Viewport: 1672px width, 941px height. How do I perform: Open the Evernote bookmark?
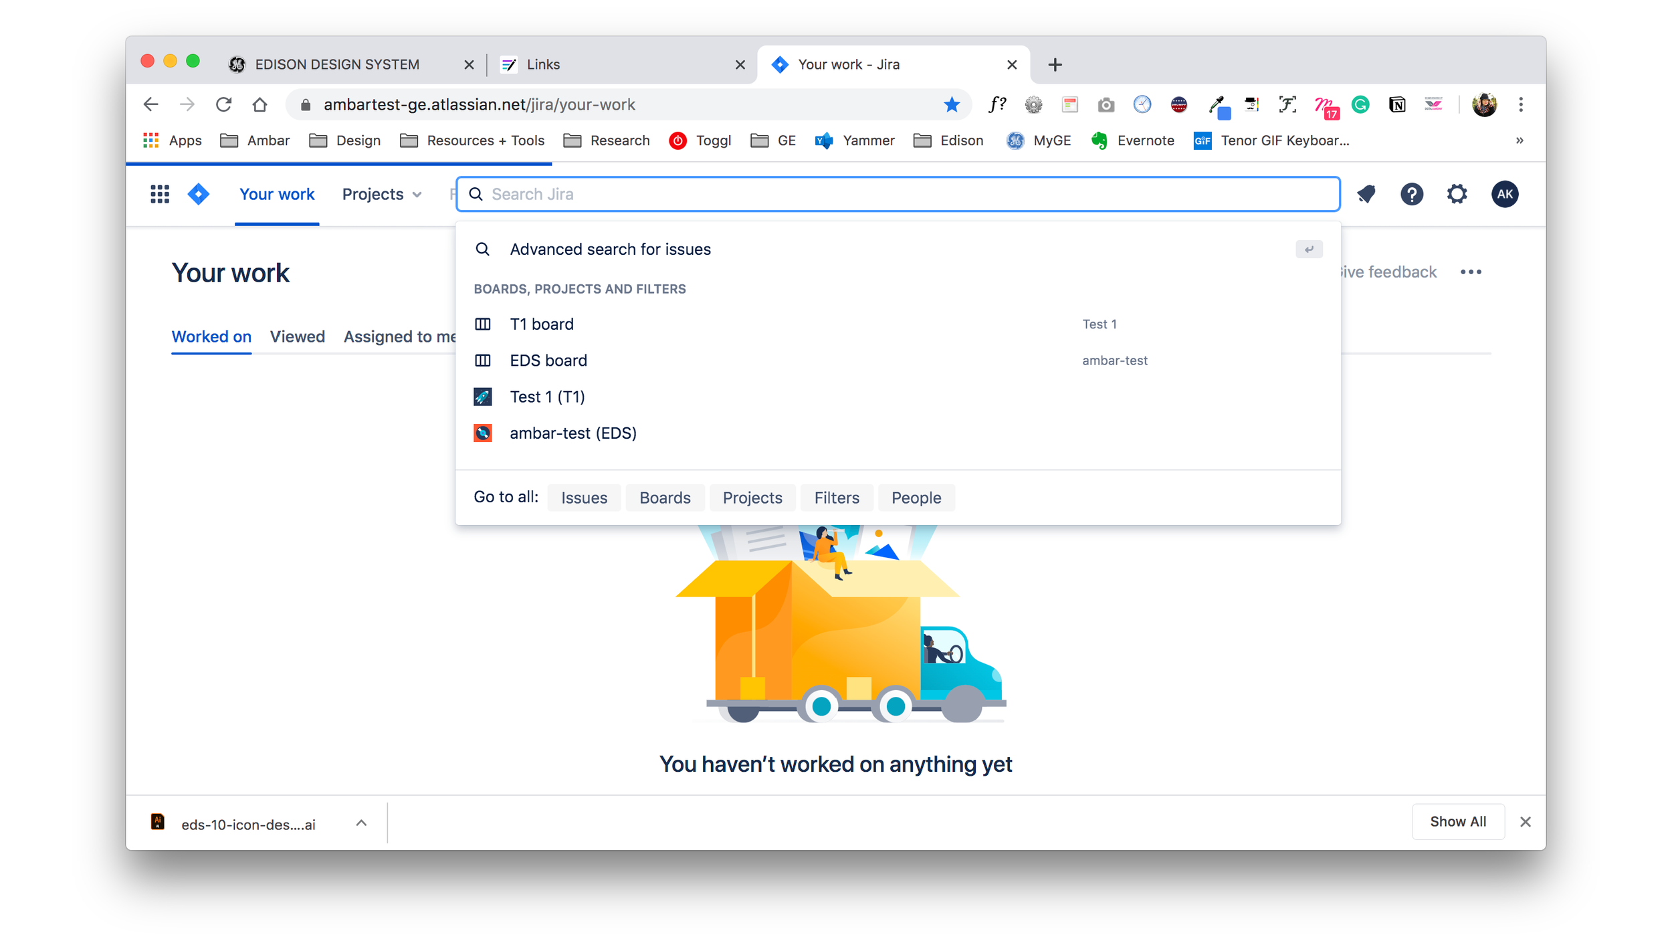pos(1132,140)
